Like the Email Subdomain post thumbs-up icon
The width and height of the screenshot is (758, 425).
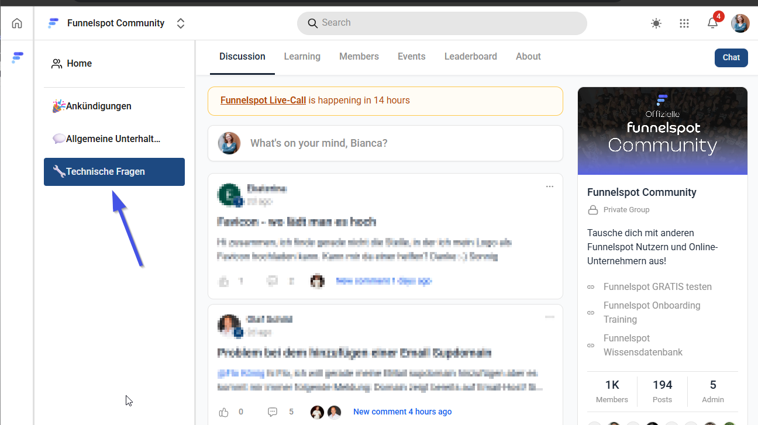(223, 412)
